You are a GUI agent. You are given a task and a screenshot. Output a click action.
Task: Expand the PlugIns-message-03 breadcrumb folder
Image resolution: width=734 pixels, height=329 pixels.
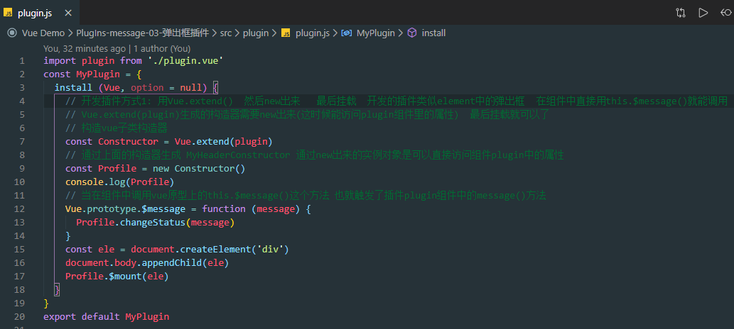[142, 33]
